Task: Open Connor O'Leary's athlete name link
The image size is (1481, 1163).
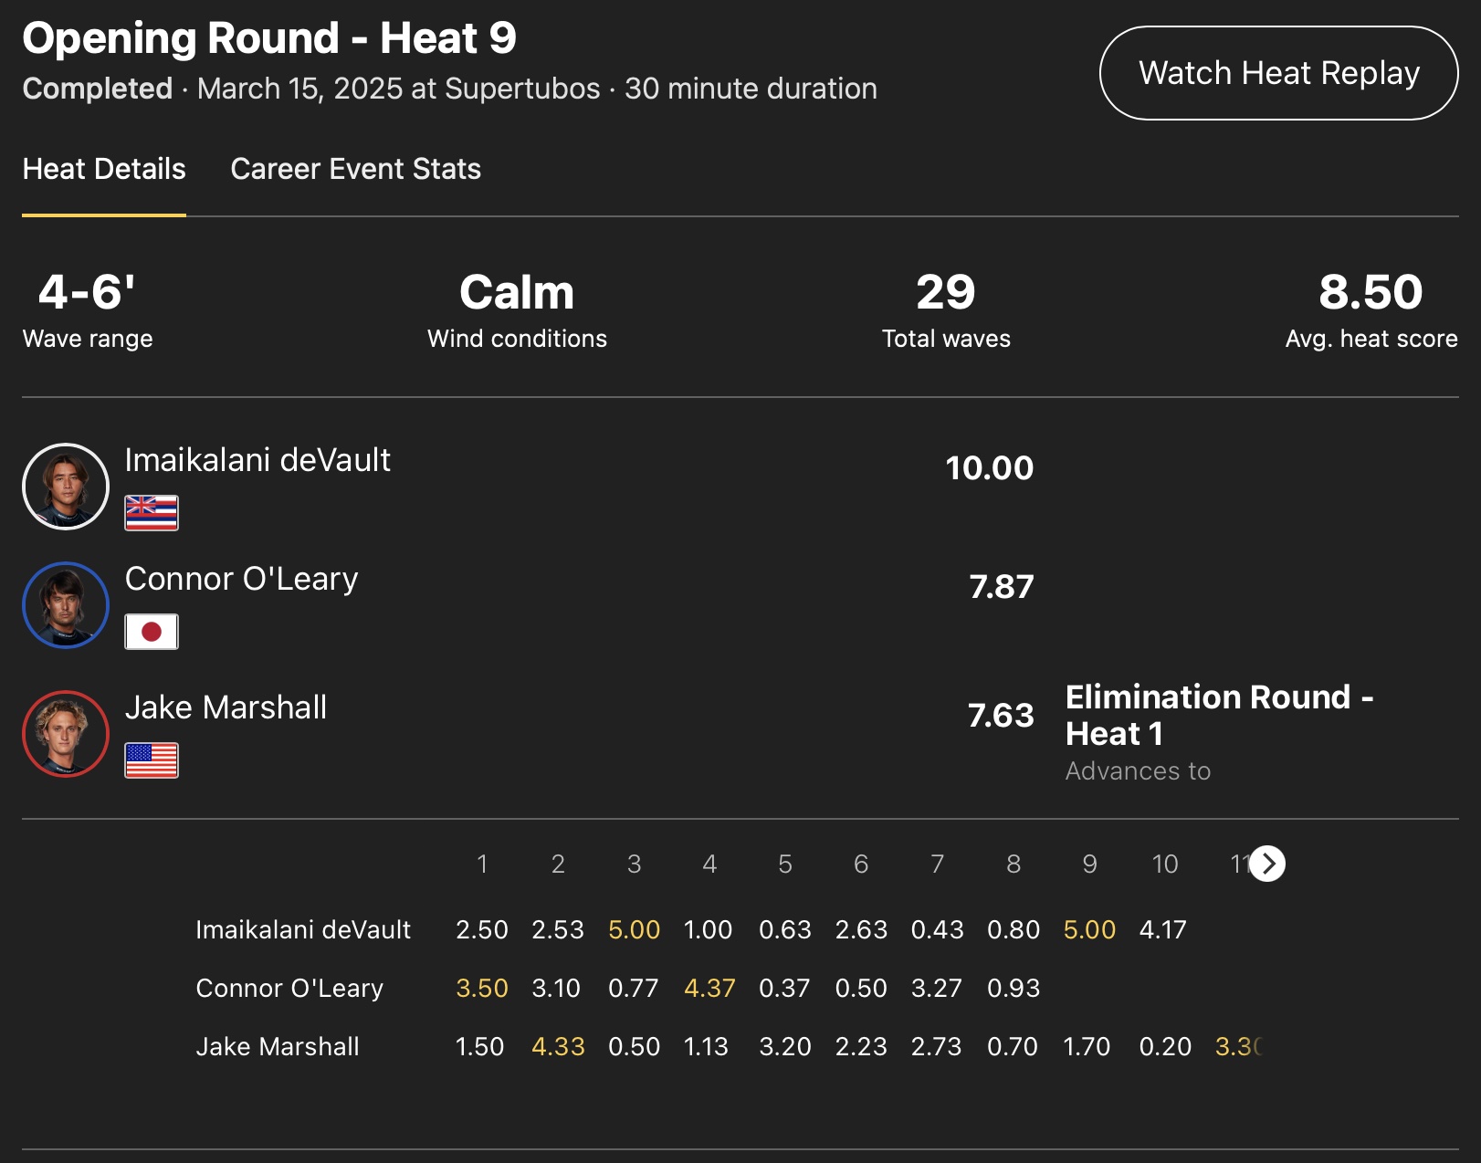Action: 241,579
